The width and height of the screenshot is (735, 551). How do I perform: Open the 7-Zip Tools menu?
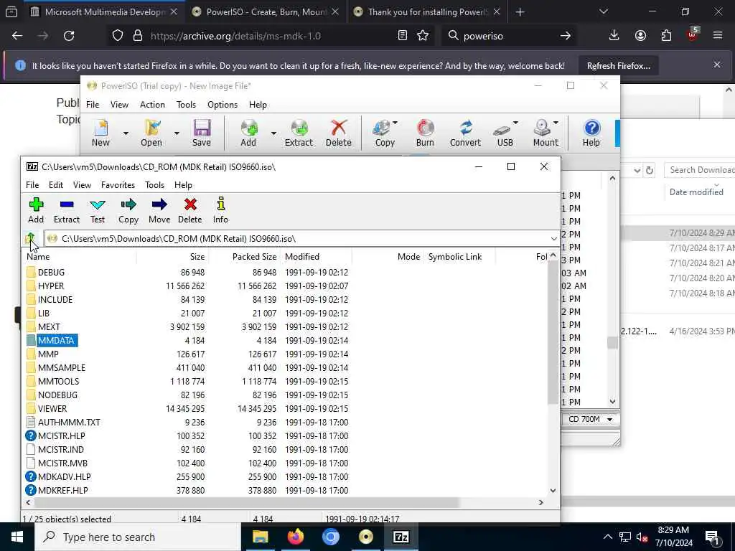pos(155,185)
